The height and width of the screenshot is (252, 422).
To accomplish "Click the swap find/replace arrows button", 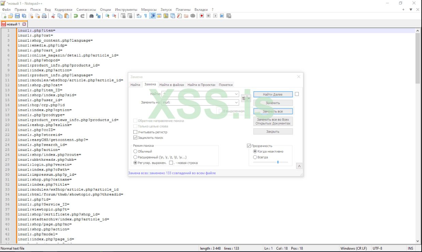I will tap(244, 98).
